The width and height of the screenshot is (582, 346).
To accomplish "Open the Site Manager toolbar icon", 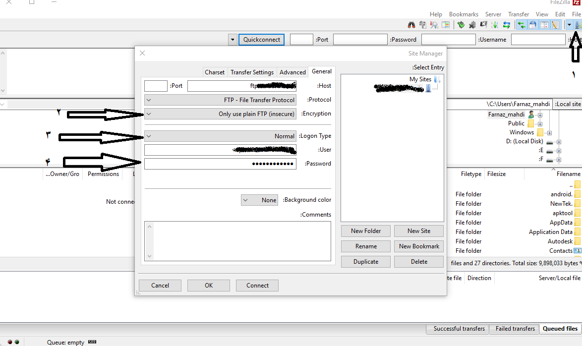I will point(578,25).
